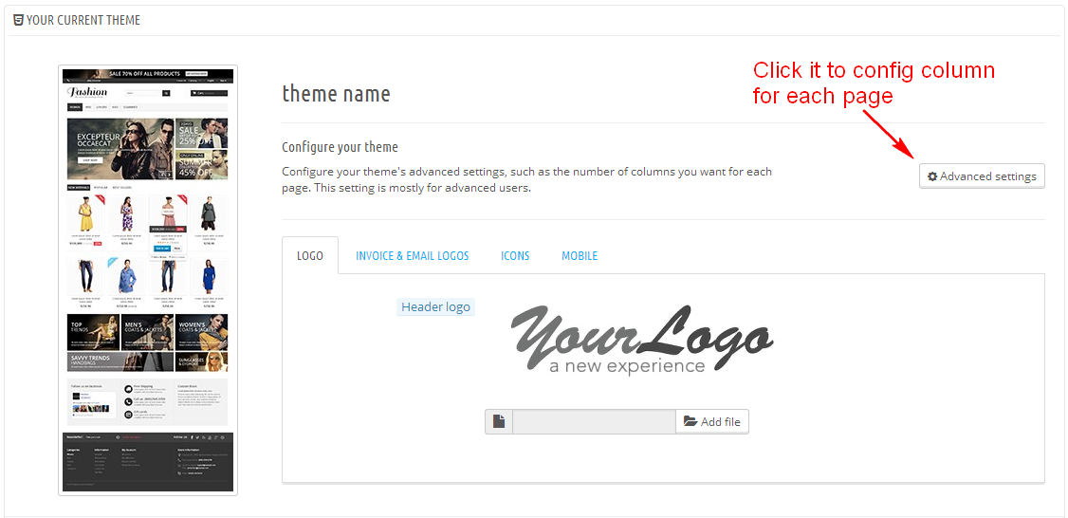
Task: Click the Fashion logo in theme preview
Action: [x=86, y=93]
